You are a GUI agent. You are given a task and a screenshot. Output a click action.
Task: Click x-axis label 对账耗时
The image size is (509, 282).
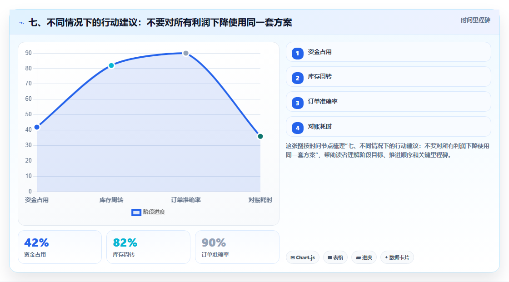260,200
